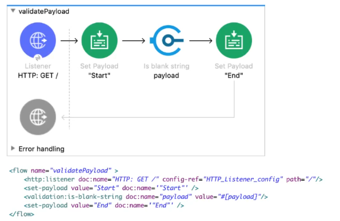Click the "End" display name label
340x221 pixels.
point(233,75)
